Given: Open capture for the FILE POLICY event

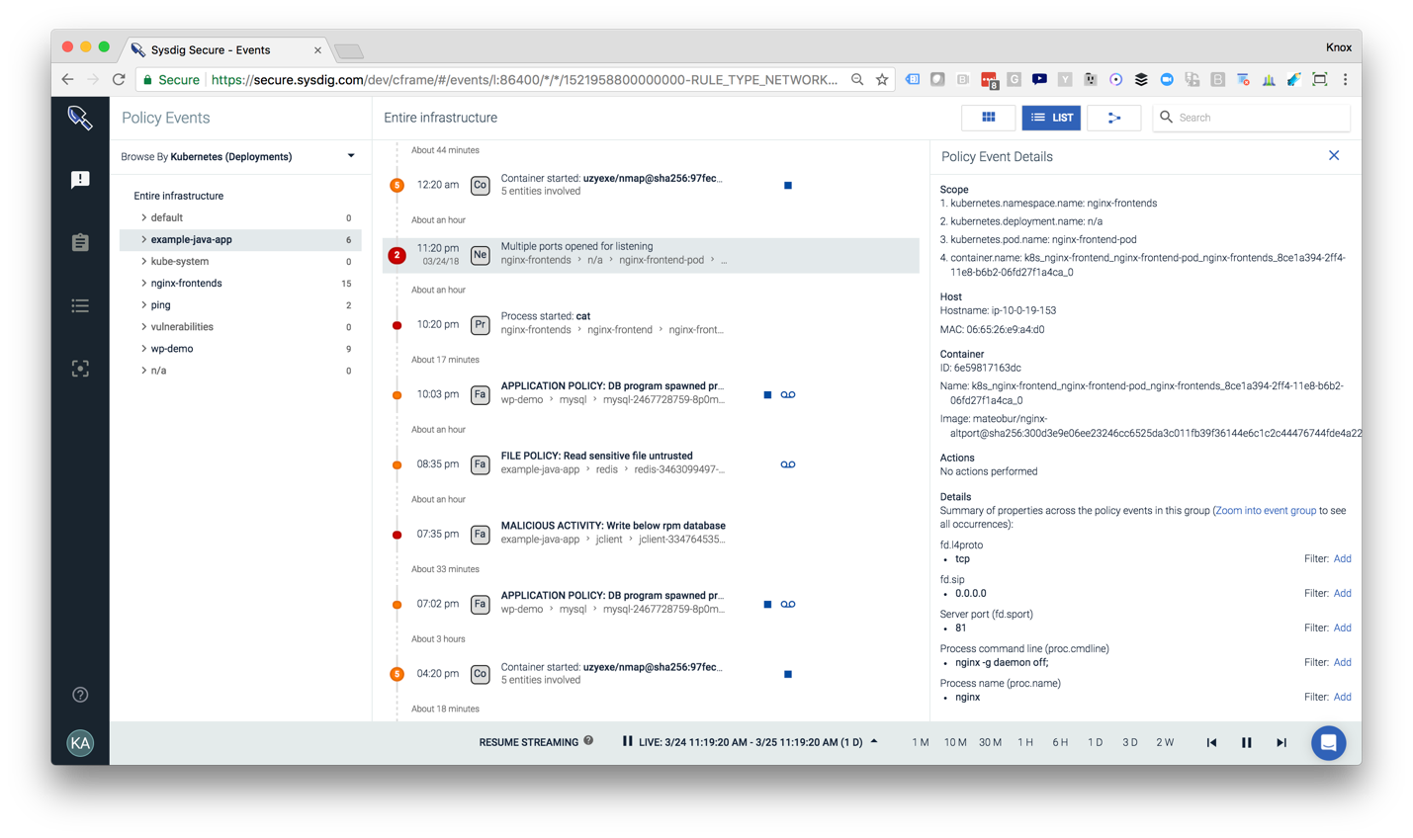Looking at the screenshot, I should tap(788, 463).
